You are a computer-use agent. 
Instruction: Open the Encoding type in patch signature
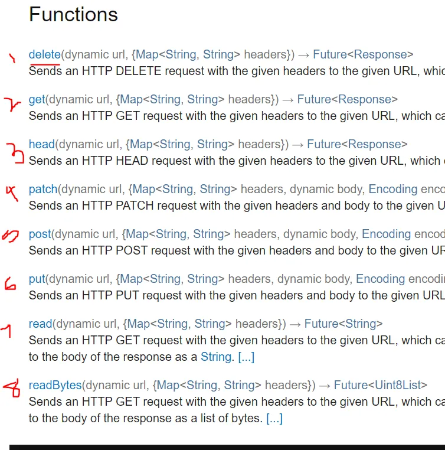coord(392,190)
